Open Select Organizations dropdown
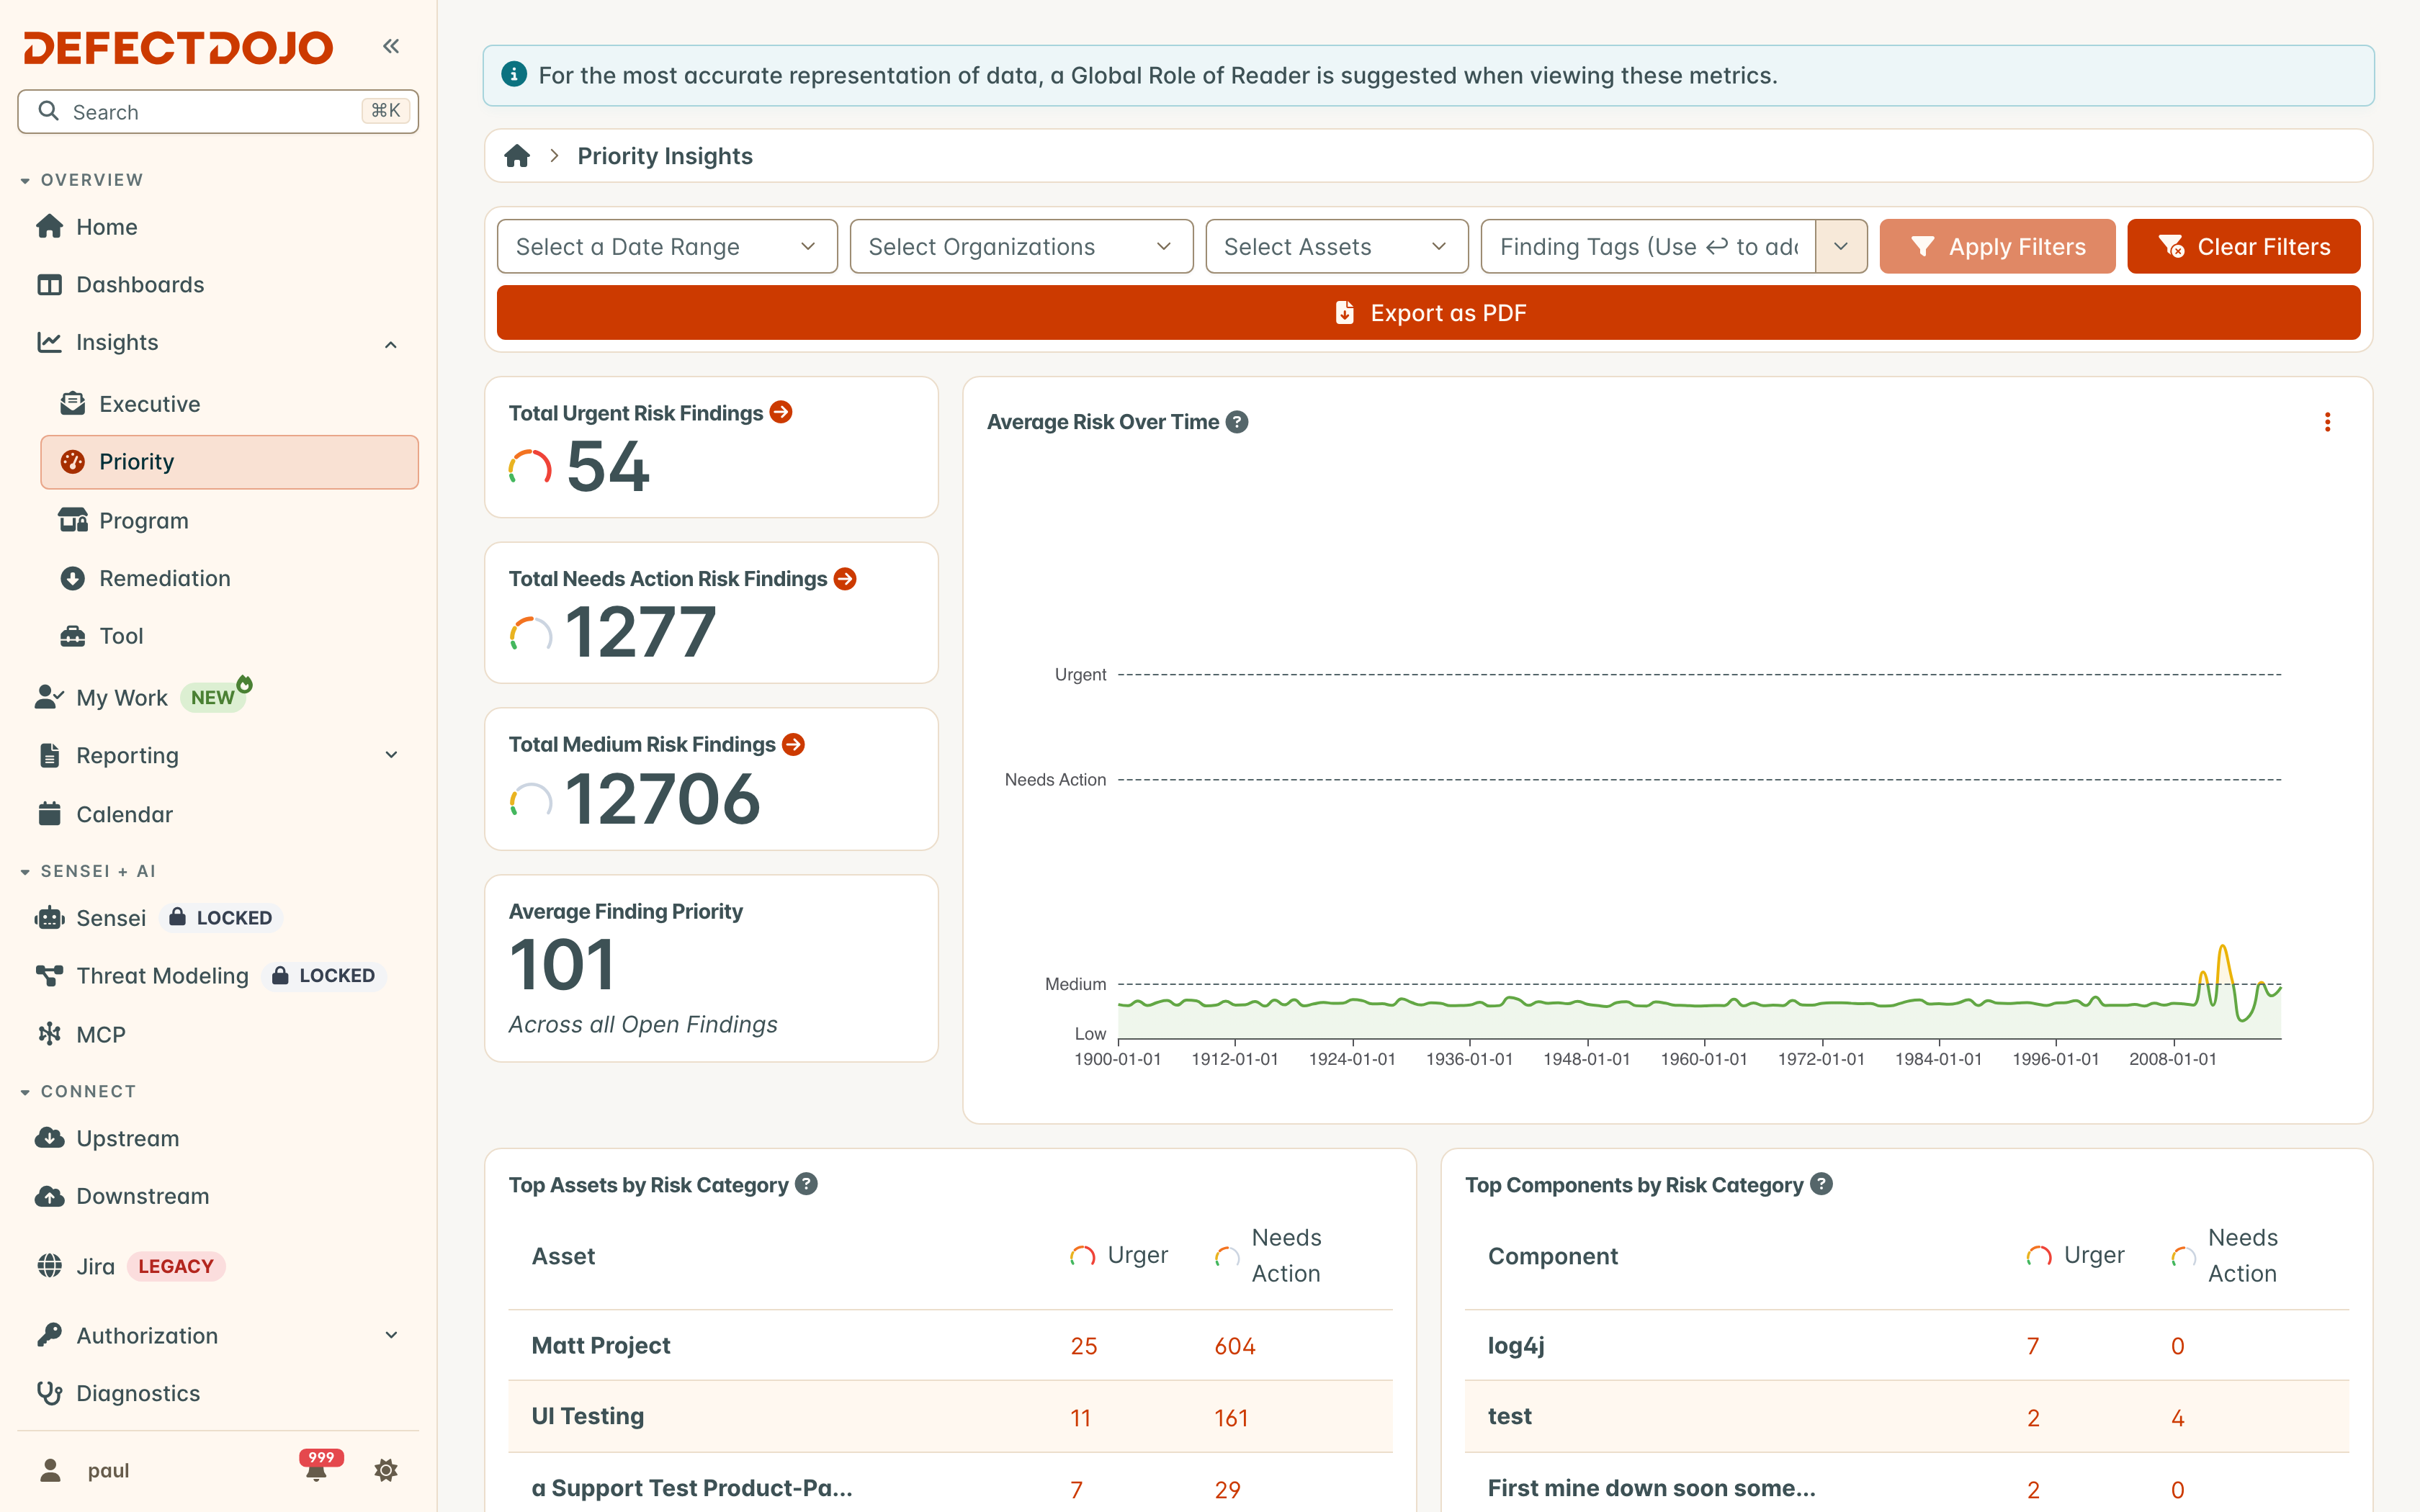 coord(1021,247)
